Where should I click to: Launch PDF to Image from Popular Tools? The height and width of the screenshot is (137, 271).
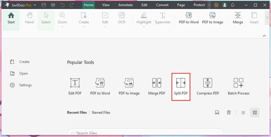[129, 87]
